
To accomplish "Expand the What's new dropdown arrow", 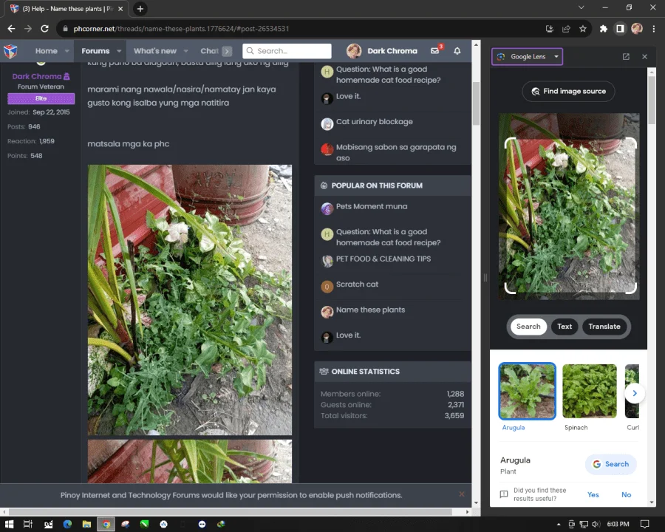I will tap(185, 51).
